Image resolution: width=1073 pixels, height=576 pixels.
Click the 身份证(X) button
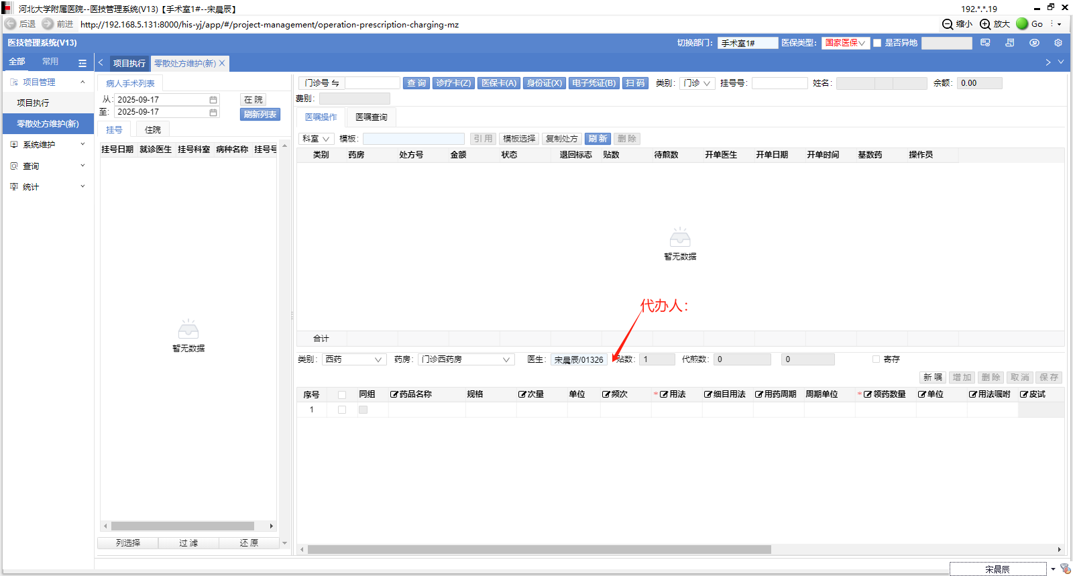coord(545,83)
